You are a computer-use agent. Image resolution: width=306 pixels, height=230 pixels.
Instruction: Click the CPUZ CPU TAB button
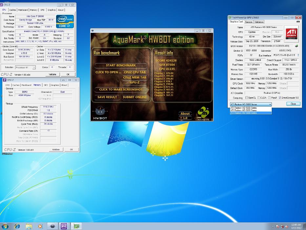(135, 72)
